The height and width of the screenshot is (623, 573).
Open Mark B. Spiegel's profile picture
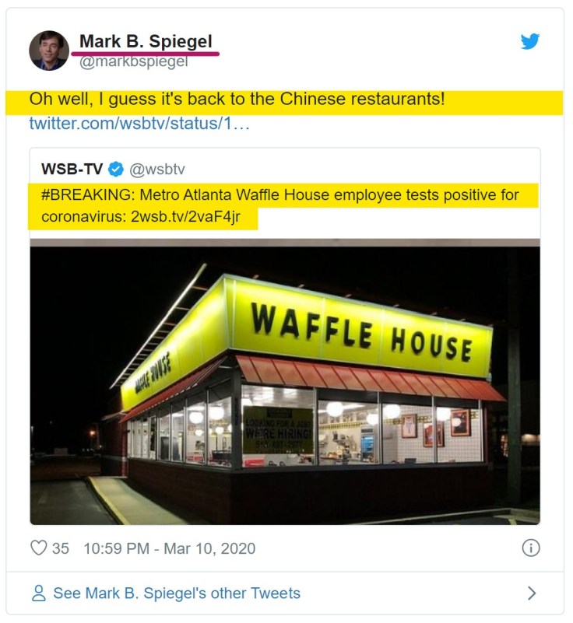[49, 51]
